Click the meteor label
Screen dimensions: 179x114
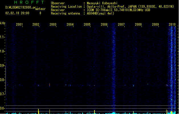(x=40, y=9)
